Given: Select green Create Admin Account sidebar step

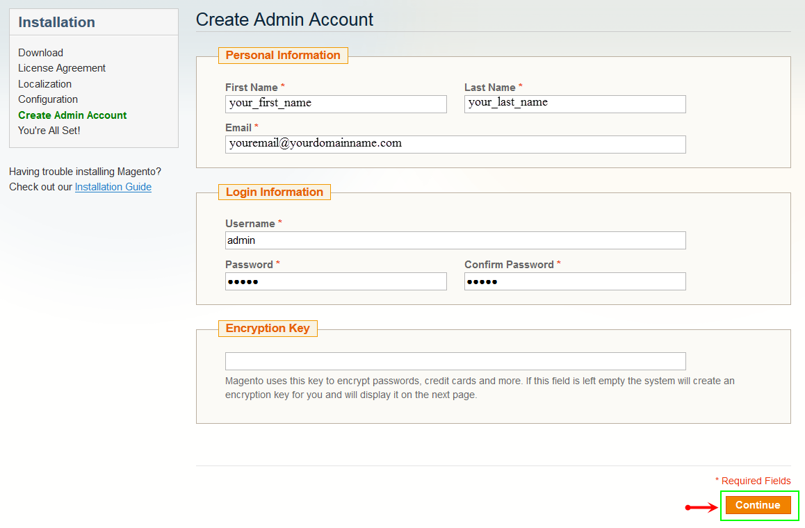Looking at the screenshot, I should click(x=72, y=115).
